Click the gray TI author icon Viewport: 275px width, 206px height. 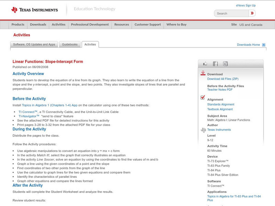203,130
